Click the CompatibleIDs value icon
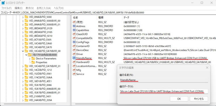Screen dimensions: 216x106 74,38
